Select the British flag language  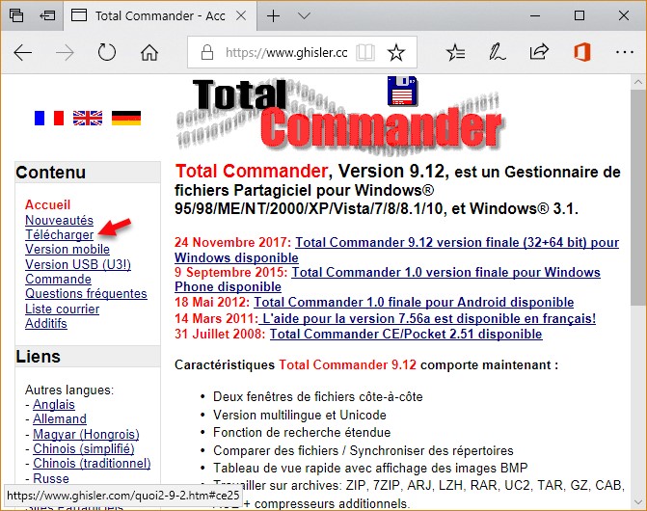point(88,118)
